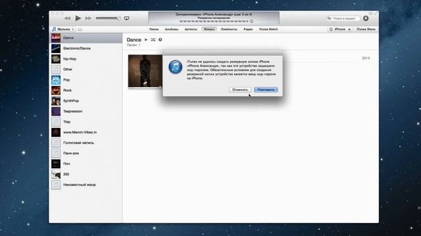Image resolution: width=421 pixels, height=236 pixels.
Task: Shuffle the Dance genre songs
Action: 153,39
